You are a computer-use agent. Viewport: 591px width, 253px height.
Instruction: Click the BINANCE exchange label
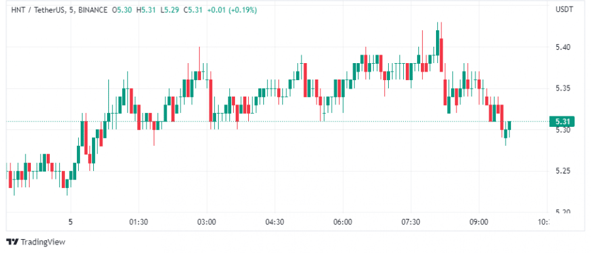[93, 10]
